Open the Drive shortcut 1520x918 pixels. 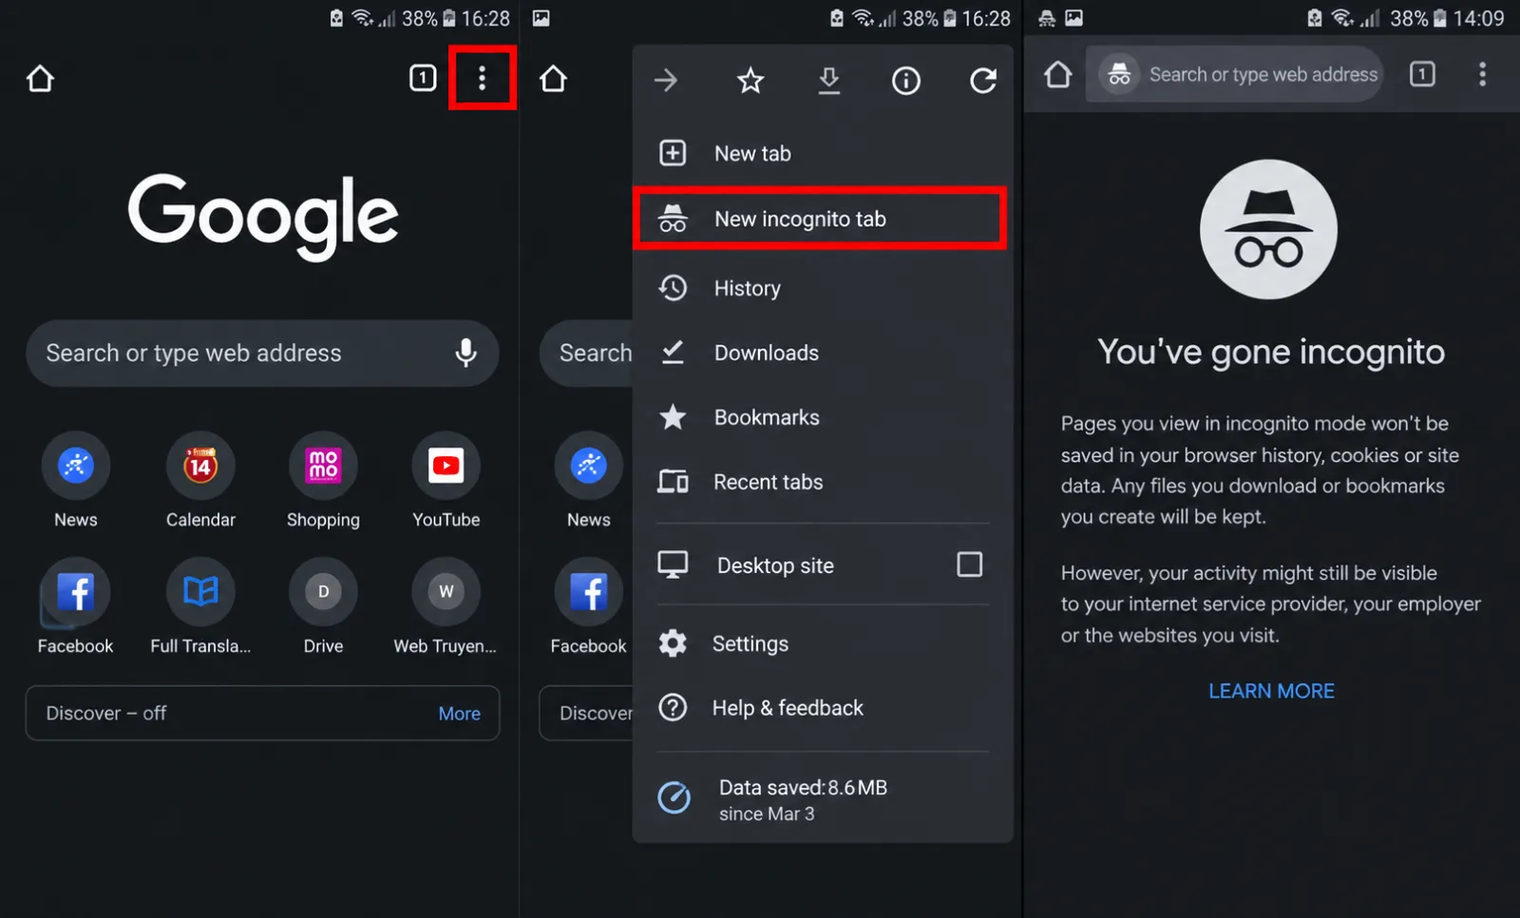[x=323, y=607]
